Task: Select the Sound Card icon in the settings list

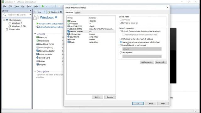Action: (68, 37)
